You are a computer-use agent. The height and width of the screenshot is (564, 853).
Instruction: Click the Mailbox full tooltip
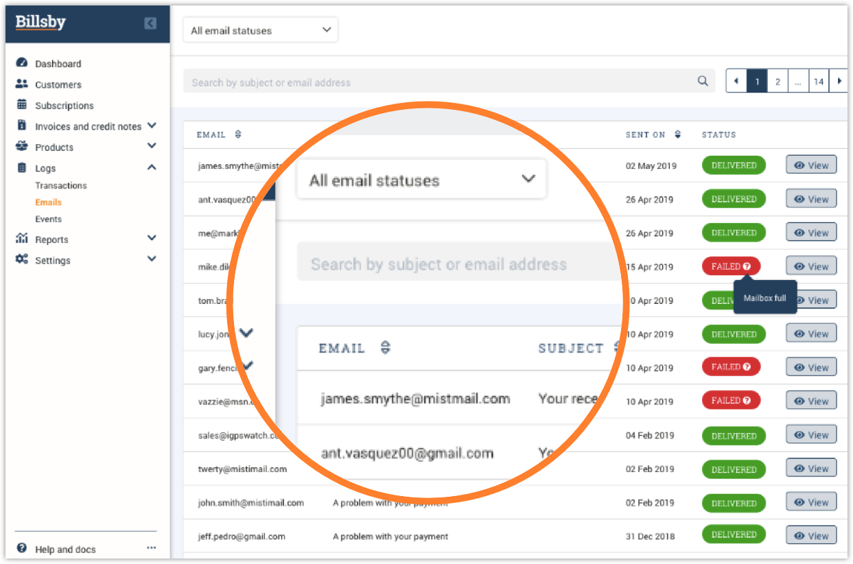[x=765, y=298]
